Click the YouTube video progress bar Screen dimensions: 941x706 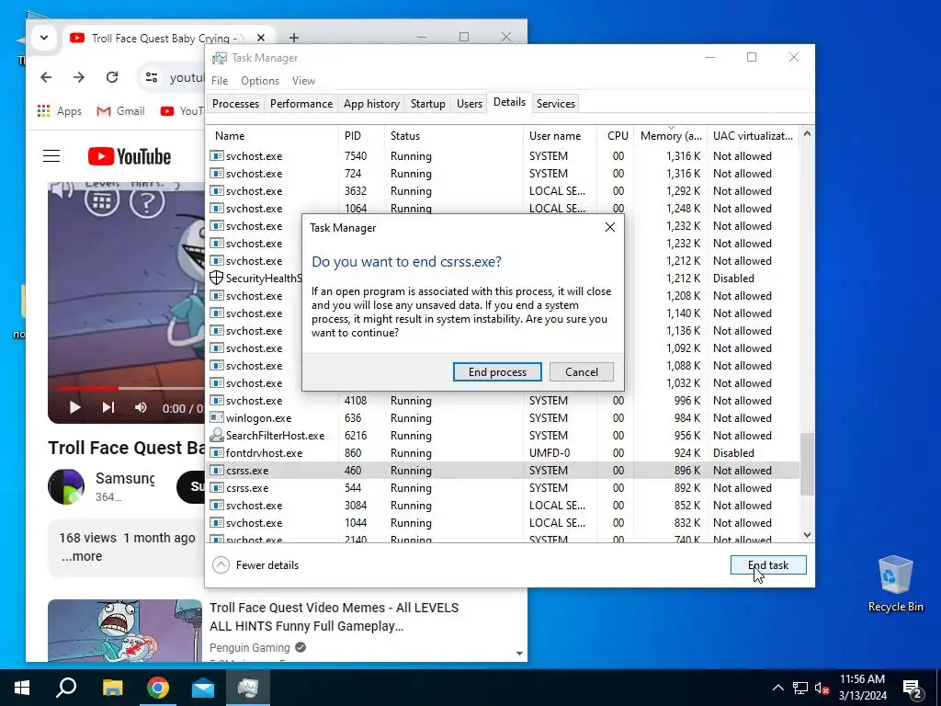coord(130,389)
